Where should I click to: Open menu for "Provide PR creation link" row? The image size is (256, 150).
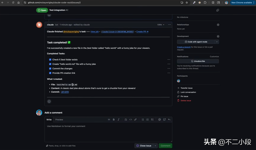pyautogui.click(x=169, y=73)
